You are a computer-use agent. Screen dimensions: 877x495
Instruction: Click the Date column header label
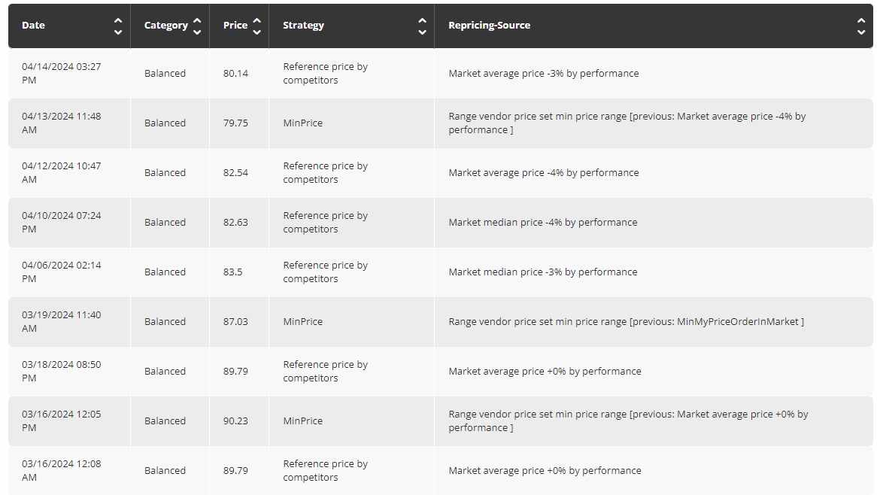click(33, 26)
